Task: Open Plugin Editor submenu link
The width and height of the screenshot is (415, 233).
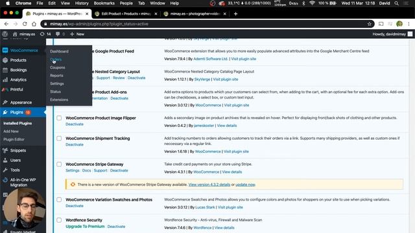Action: coord(14,139)
